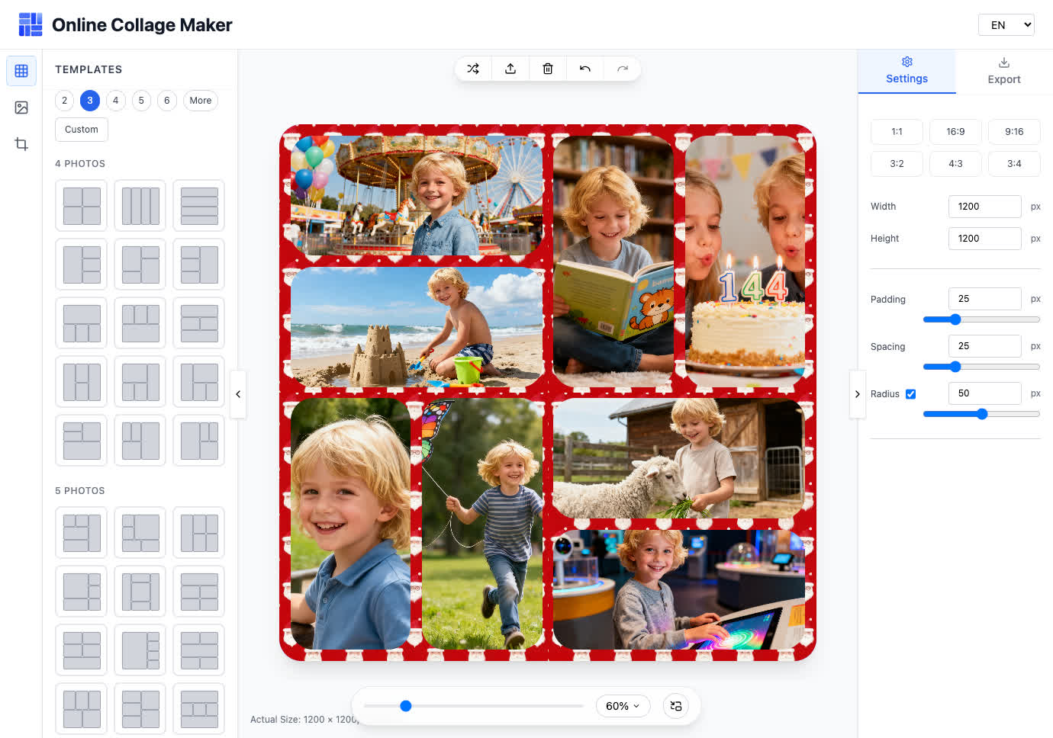Viewport: 1053px width, 738px height.
Task: Select the templates grid icon in sidebar
Action: tap(21, 71)
